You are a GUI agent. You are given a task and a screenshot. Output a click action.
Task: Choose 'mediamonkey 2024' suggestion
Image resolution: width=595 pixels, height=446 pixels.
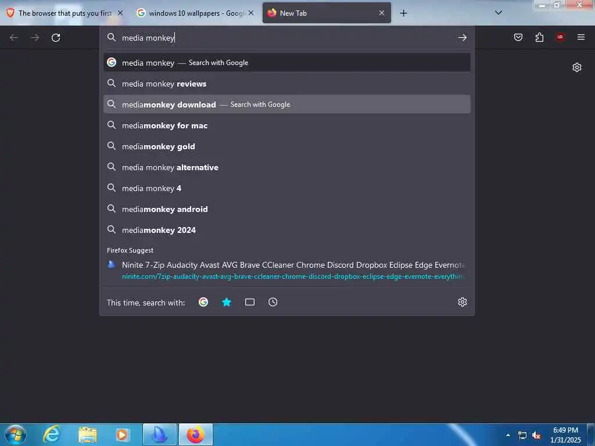(x=287, y=230)
